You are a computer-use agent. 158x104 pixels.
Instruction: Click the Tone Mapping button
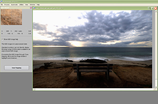pyautogui.click(x=17, y=68)
